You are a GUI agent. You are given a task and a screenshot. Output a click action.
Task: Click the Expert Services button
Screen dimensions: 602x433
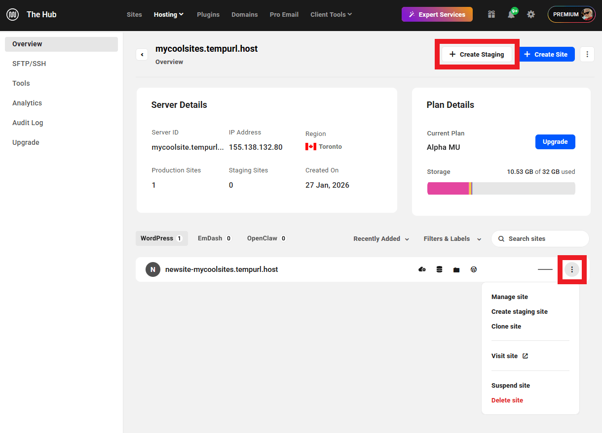[x=437, y=14]
